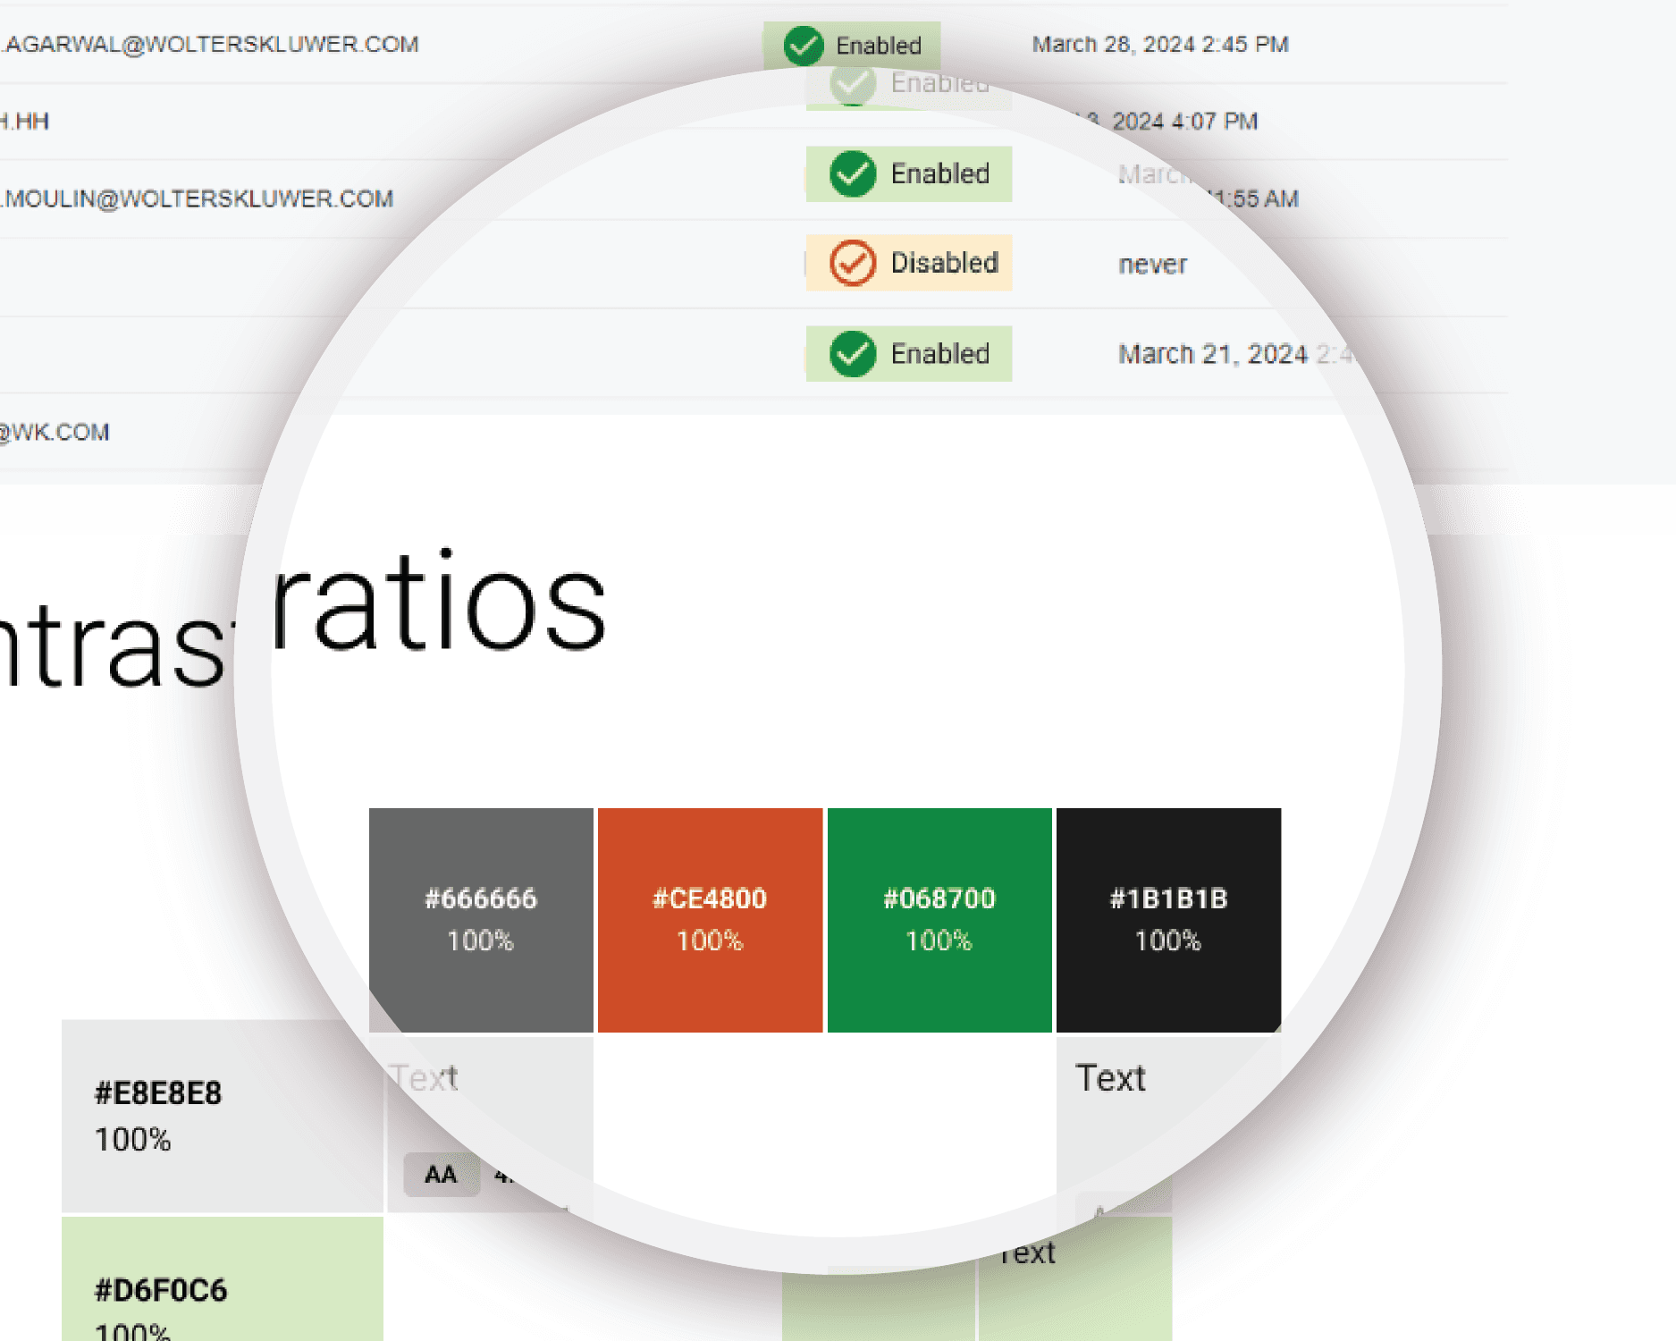Select the #068700 green color swatch

click(x=939, y=920)
